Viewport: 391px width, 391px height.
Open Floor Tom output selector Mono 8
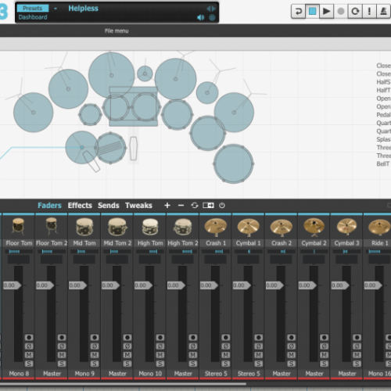[19, 374]
